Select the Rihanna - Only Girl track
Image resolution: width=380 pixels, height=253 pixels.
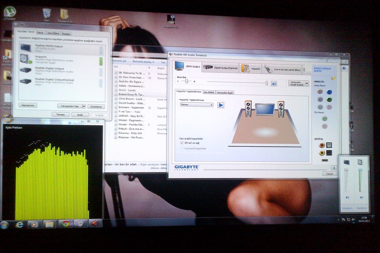pos(130,133)
